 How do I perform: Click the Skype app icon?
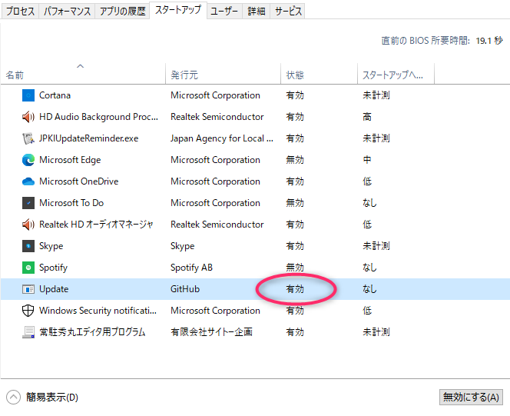tap(28, 246)
